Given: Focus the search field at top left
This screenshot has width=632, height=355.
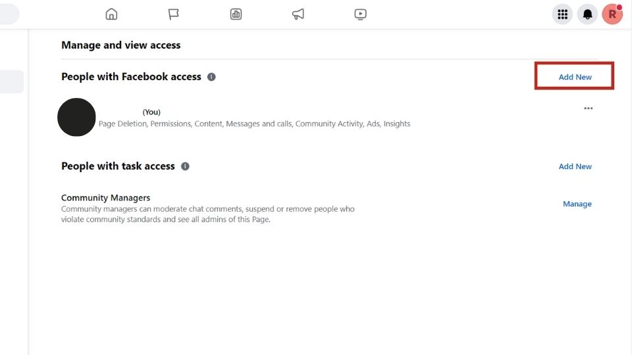Looking at the screenshot, I should (x=10, y=14).
